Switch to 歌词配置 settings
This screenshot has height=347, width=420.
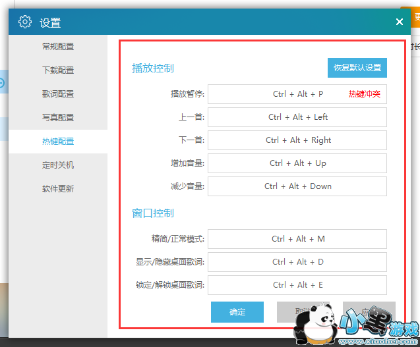click(58, 94)
